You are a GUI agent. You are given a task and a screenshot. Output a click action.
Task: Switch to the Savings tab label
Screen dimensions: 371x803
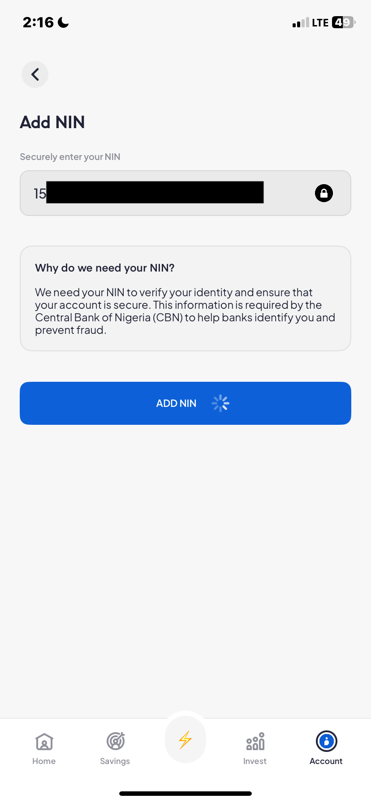tap(115, 761)
